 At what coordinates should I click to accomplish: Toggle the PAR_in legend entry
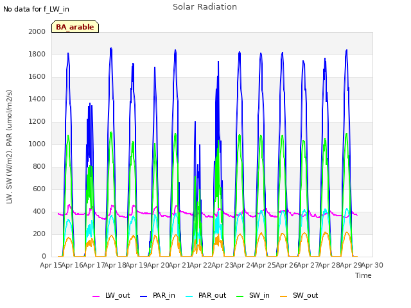pos(157,296)
